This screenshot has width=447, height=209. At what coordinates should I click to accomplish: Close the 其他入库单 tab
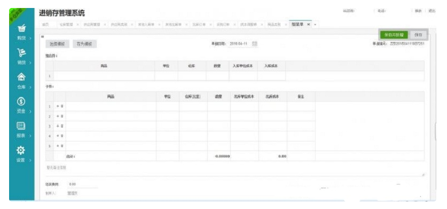[x=159, y=24]
